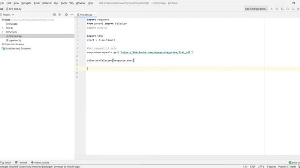Image resolution: width=300 pixels, height=168 pixels.
Task: Open the Help menu
Action: pyautogui.click(x=90, y=3)
